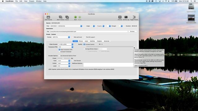Open the Help menu
The width and height of the screenshot is (198, 111).
point(45,1)
